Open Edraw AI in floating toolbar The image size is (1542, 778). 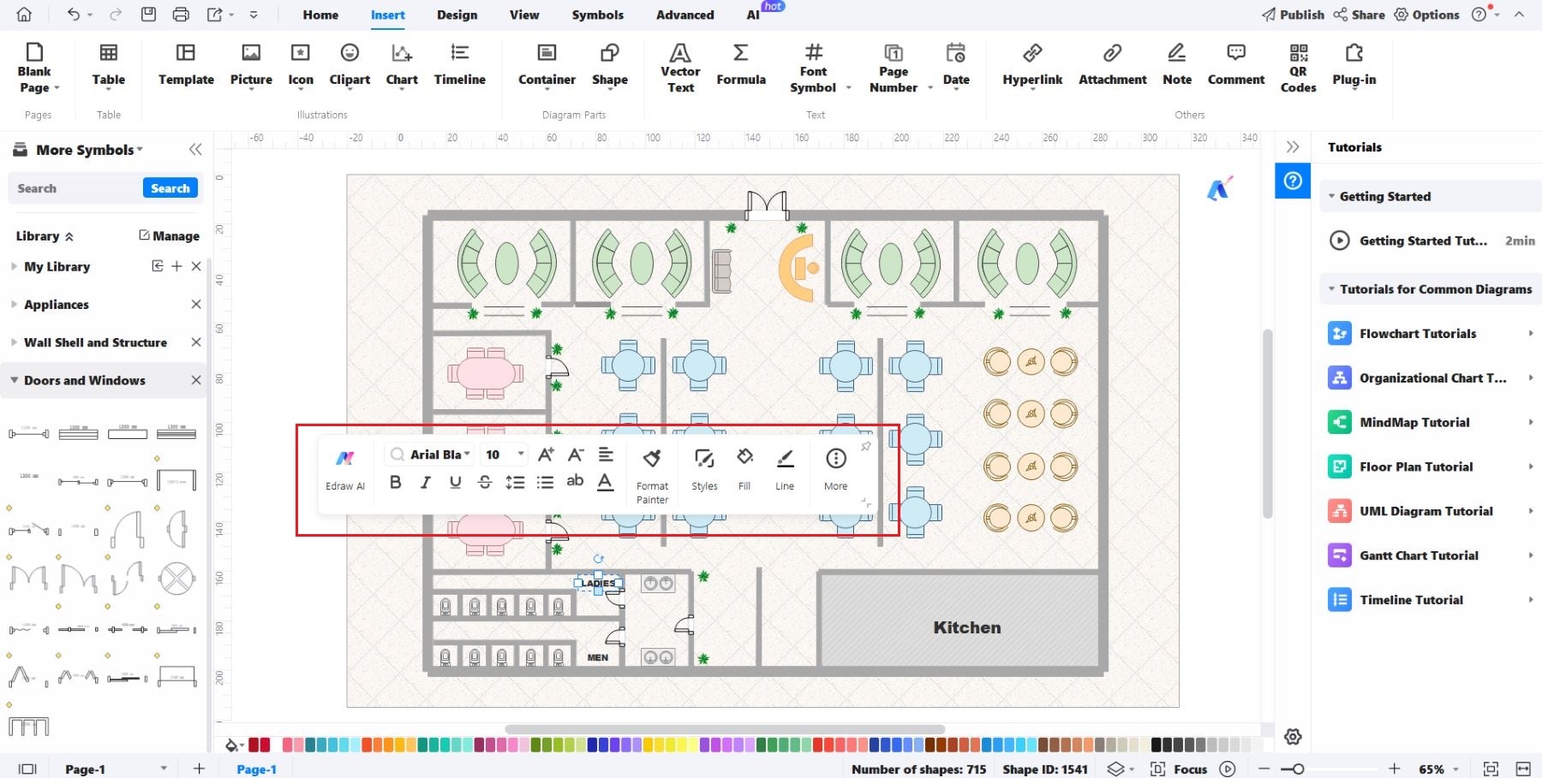click(345, 470)
